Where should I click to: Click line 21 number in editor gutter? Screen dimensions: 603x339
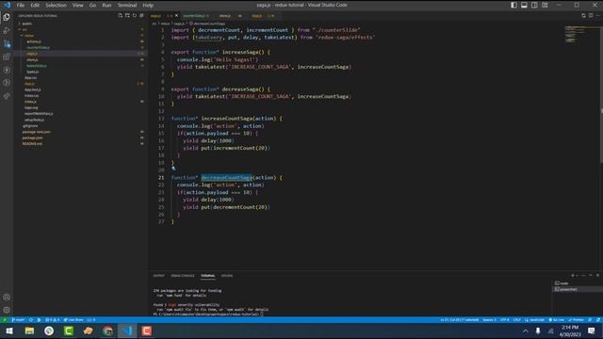point(161,178)
